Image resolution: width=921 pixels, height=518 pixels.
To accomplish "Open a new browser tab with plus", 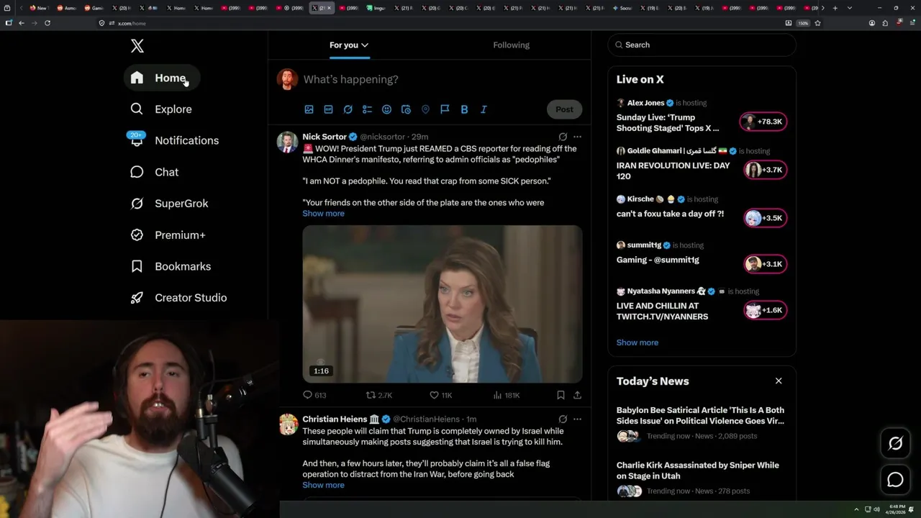I will (835, 8).
